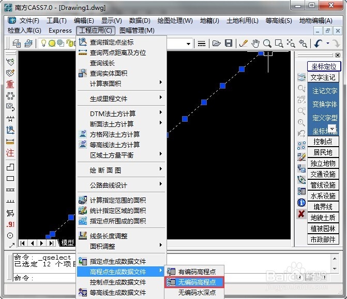Viewport: 347px width, 299px height.
Task: Click the zoom window icon
Action: [279, 43]
